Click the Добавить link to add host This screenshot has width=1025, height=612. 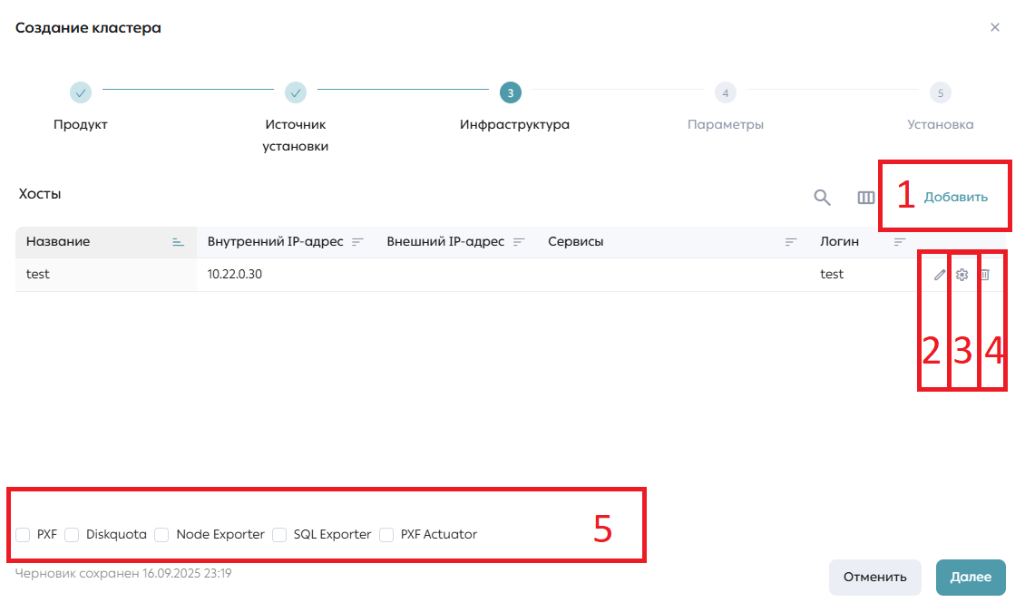pyautogui.click(x=955, y=198)
